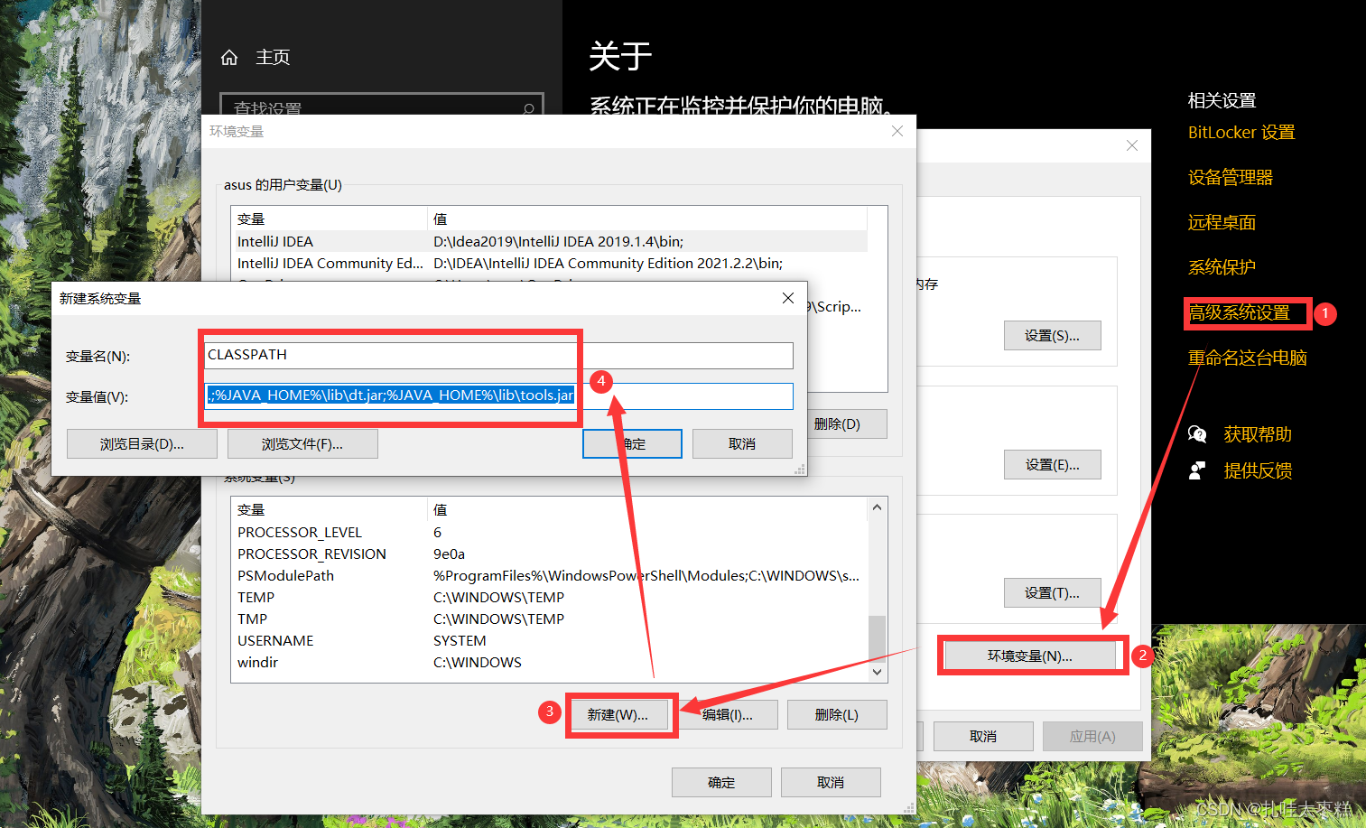The height and width of the screenshot is (828, 1366).
Task: Close the 环境变量 window
Action: (x=897, y=131)
